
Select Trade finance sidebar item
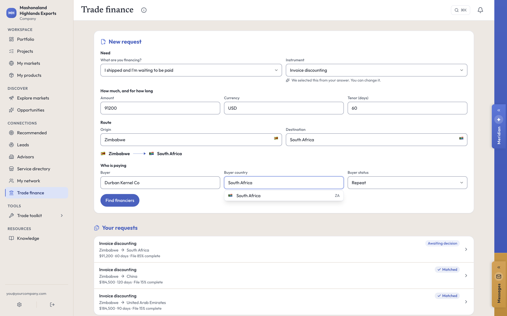pos(37,193)
